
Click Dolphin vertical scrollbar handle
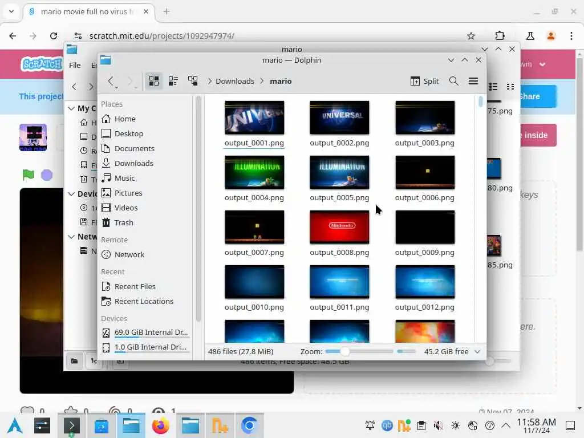(x=481, y=102)
